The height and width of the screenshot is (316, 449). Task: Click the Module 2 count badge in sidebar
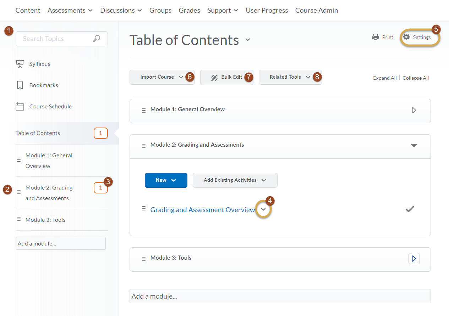pos(100,188)
